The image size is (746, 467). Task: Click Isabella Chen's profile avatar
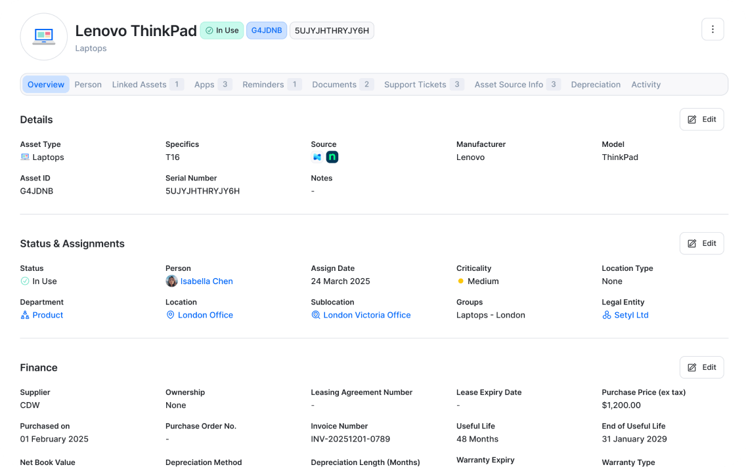click(x=171, y=281)
